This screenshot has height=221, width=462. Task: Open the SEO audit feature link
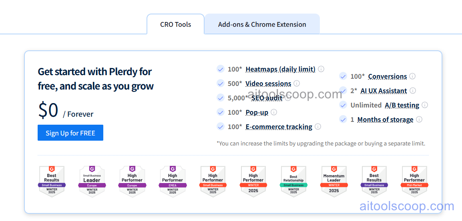[267, 98]
